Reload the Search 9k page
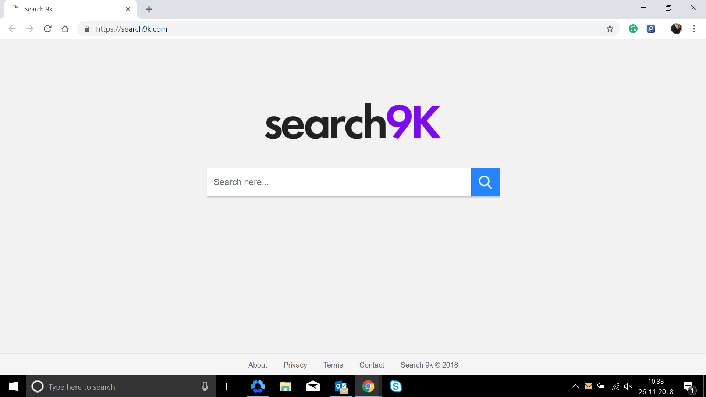 point(47,29)
